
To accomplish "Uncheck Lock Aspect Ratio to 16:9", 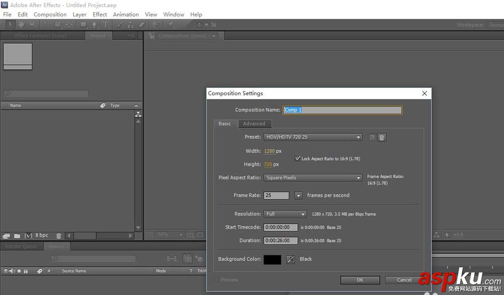I will pos(297,158).
